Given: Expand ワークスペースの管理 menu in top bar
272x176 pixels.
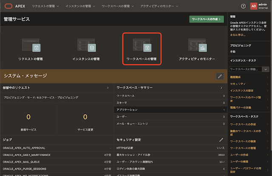Looking at the screenshot, I should (118, 6).
